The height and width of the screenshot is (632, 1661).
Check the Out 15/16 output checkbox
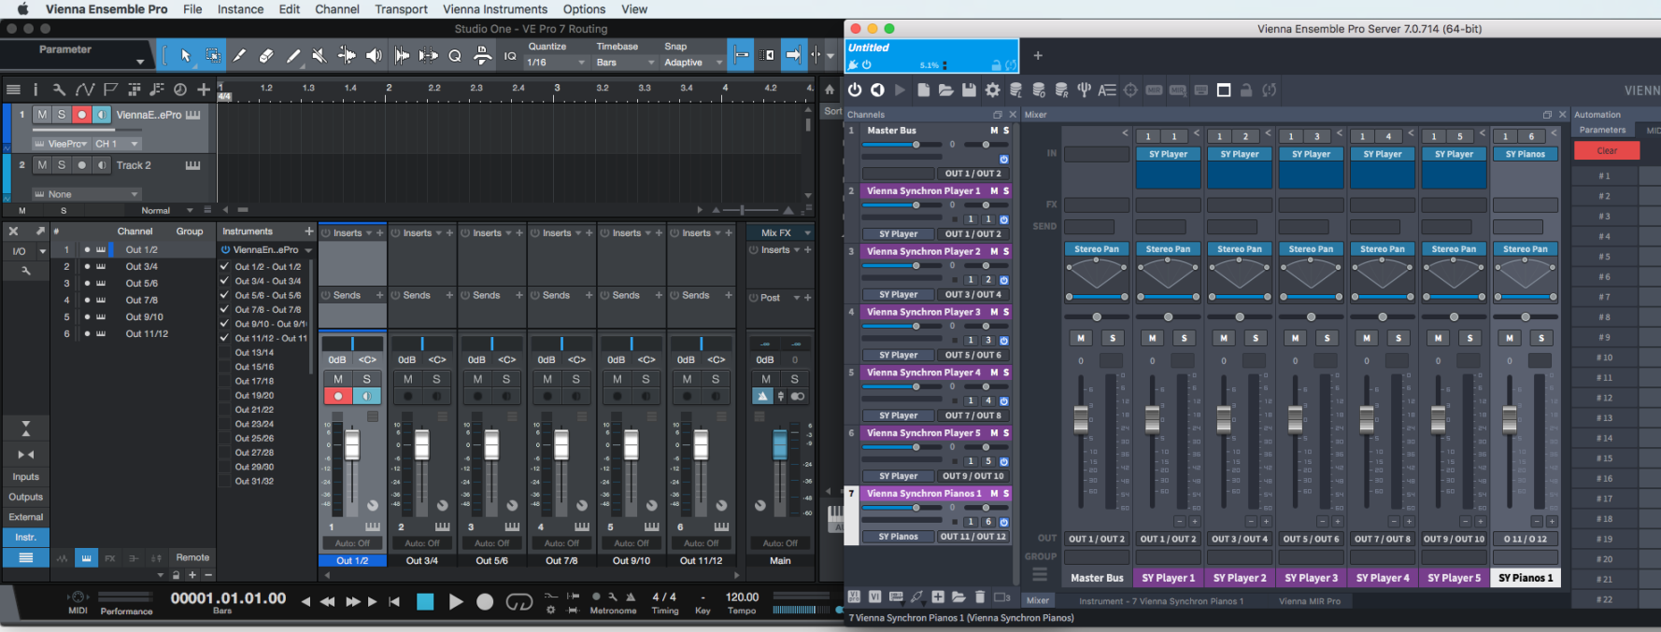tap(224, 367)
